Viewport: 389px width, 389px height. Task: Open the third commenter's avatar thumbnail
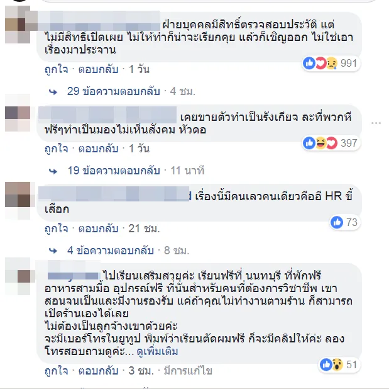18,194
